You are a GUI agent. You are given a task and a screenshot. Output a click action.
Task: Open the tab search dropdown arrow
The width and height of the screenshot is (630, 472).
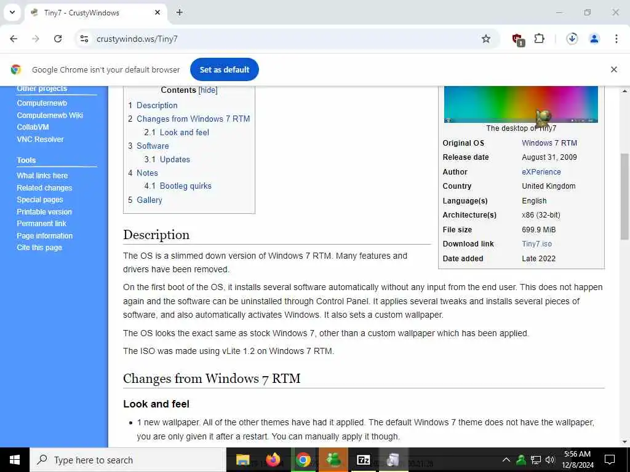click(x=12, y=12)
